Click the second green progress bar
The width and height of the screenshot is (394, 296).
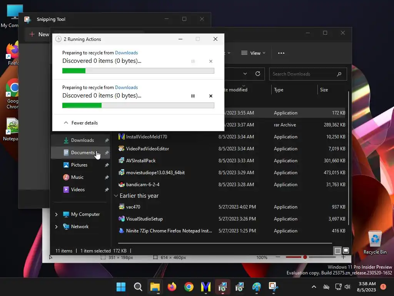tap(138, 106)
